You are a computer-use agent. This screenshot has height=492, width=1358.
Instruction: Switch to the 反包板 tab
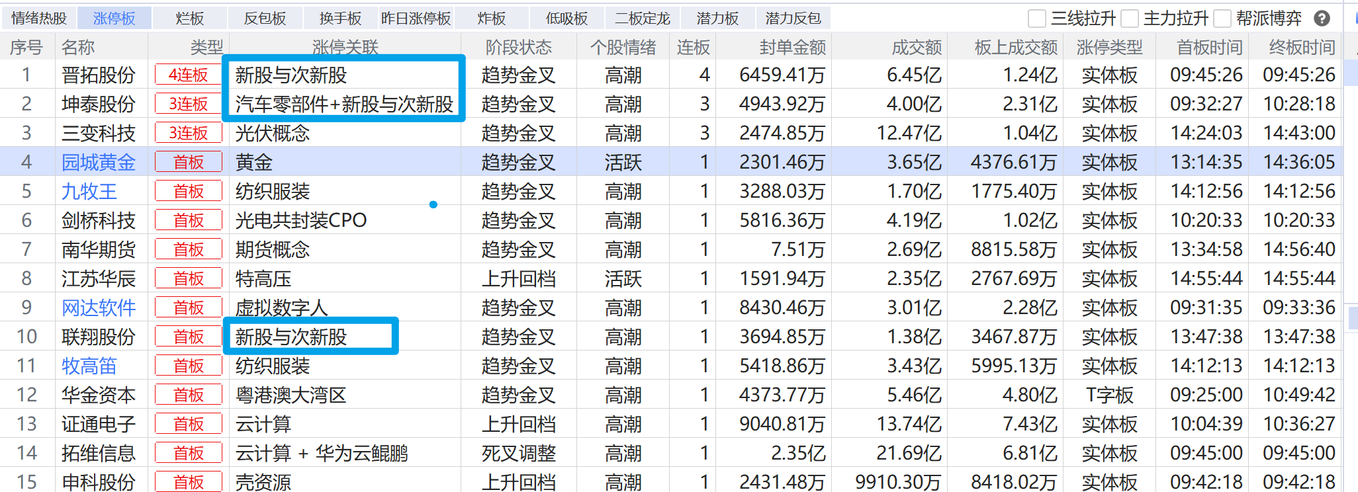click(x=265, y=19)
